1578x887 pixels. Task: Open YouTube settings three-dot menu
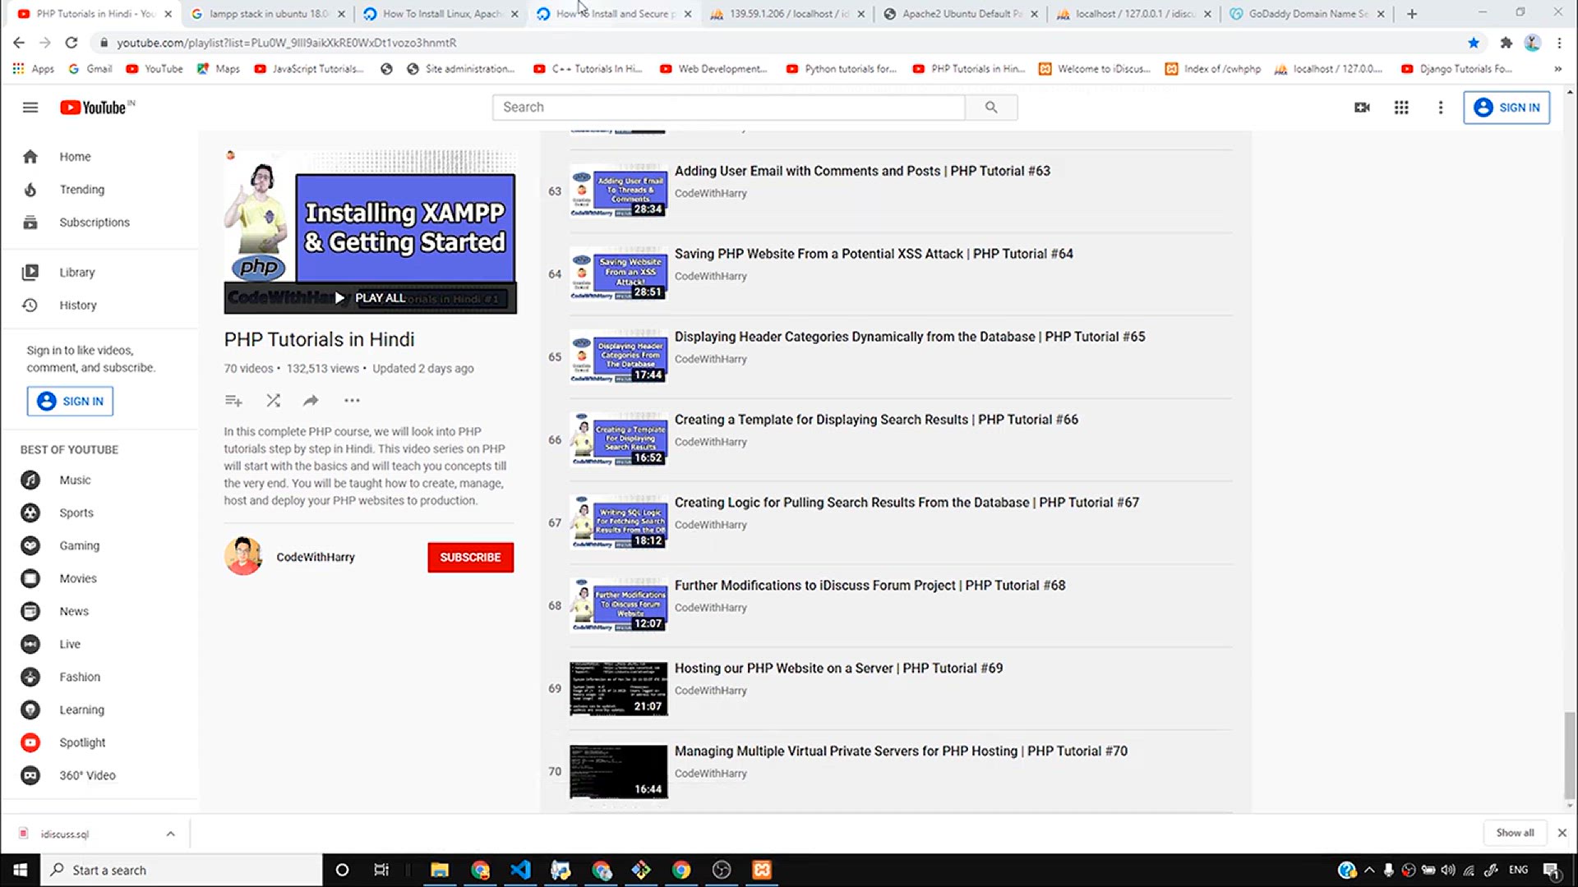click(1440, 108)
